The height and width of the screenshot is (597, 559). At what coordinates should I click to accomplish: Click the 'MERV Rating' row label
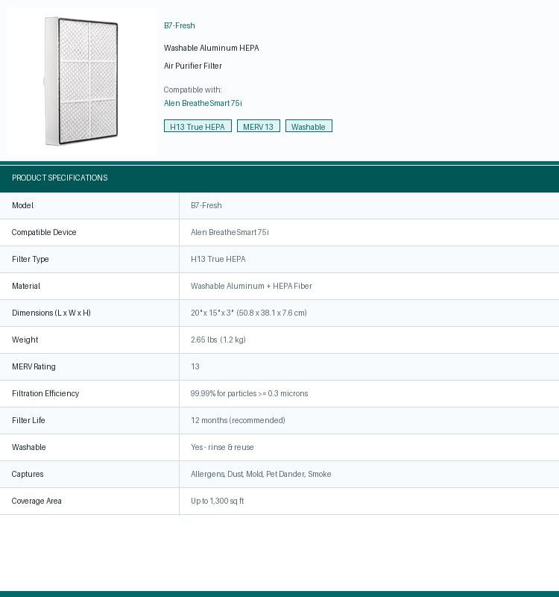(x=34, y=366)
